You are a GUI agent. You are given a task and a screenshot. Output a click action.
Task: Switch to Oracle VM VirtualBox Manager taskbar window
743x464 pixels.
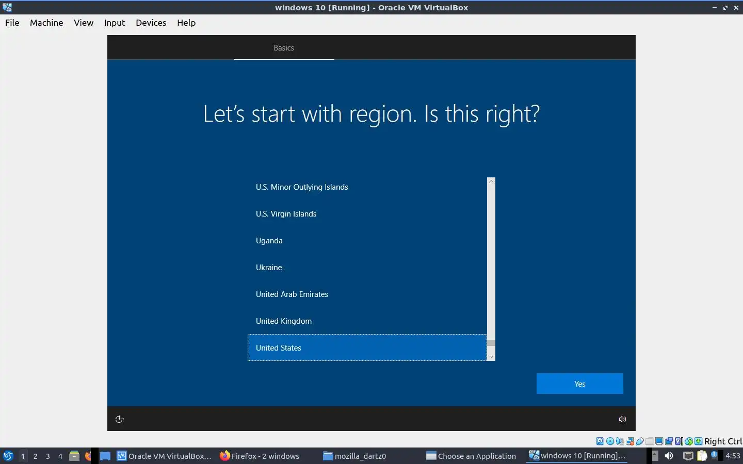(164, 456)
